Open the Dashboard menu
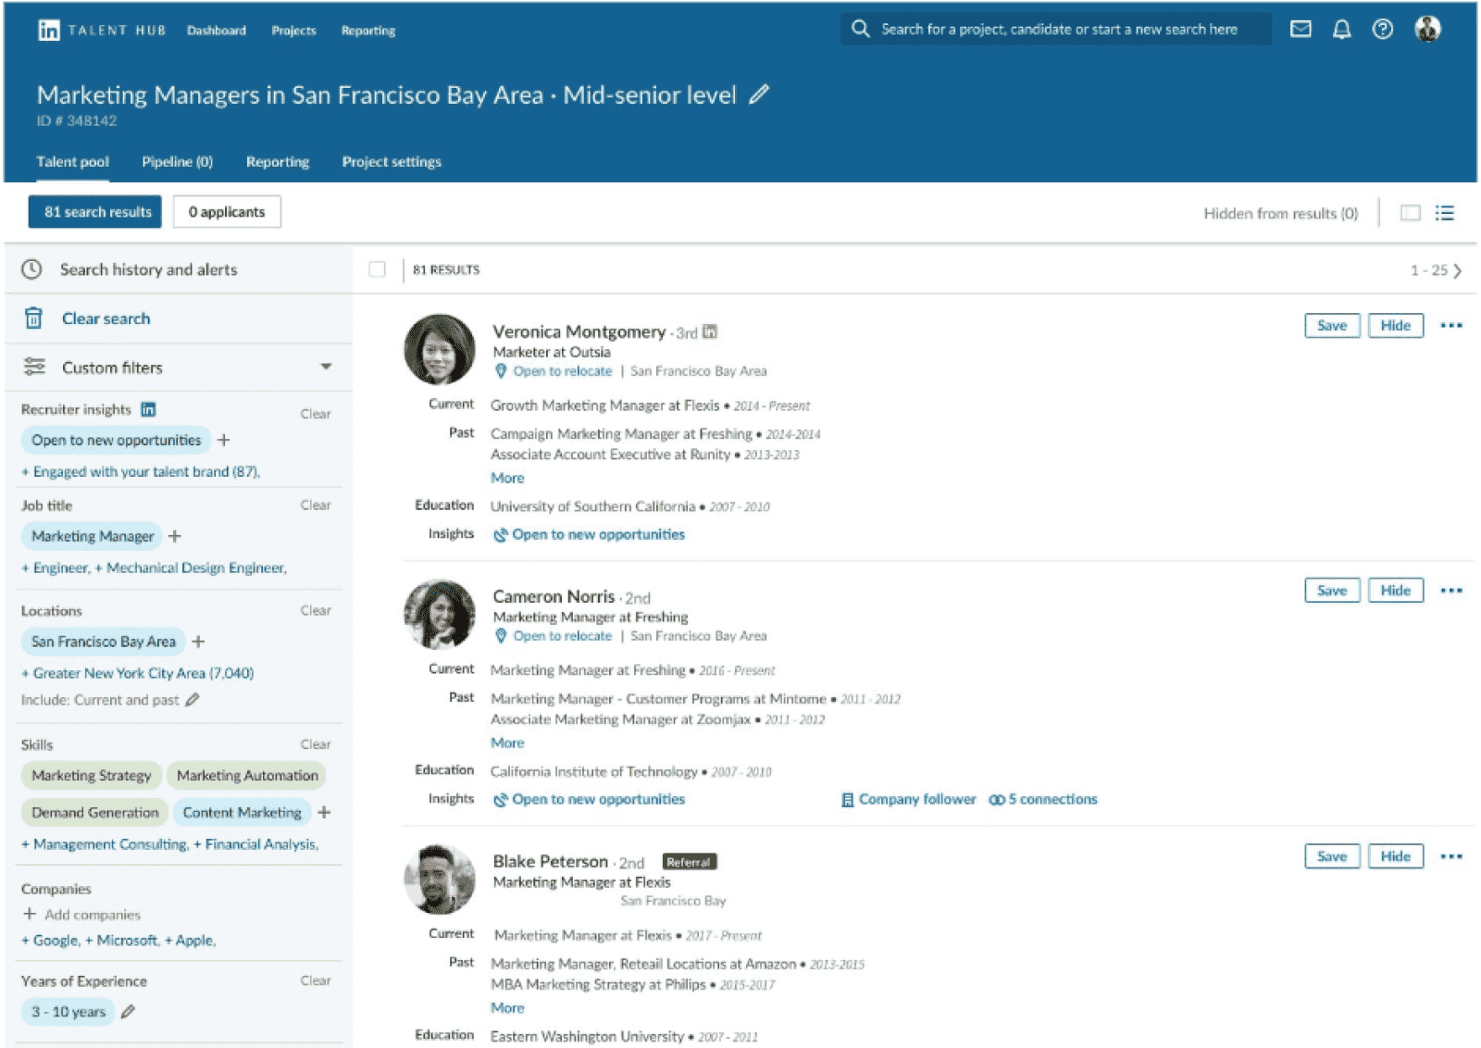Image resolution: width=1481 pixels, height=1048 pixels. [217, 31]
